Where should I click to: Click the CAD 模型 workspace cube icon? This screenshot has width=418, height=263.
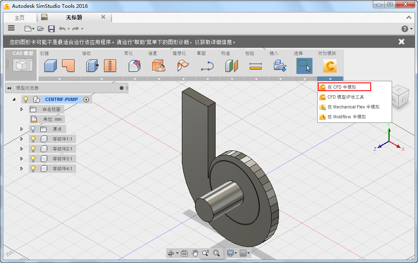tap(23, 65)
